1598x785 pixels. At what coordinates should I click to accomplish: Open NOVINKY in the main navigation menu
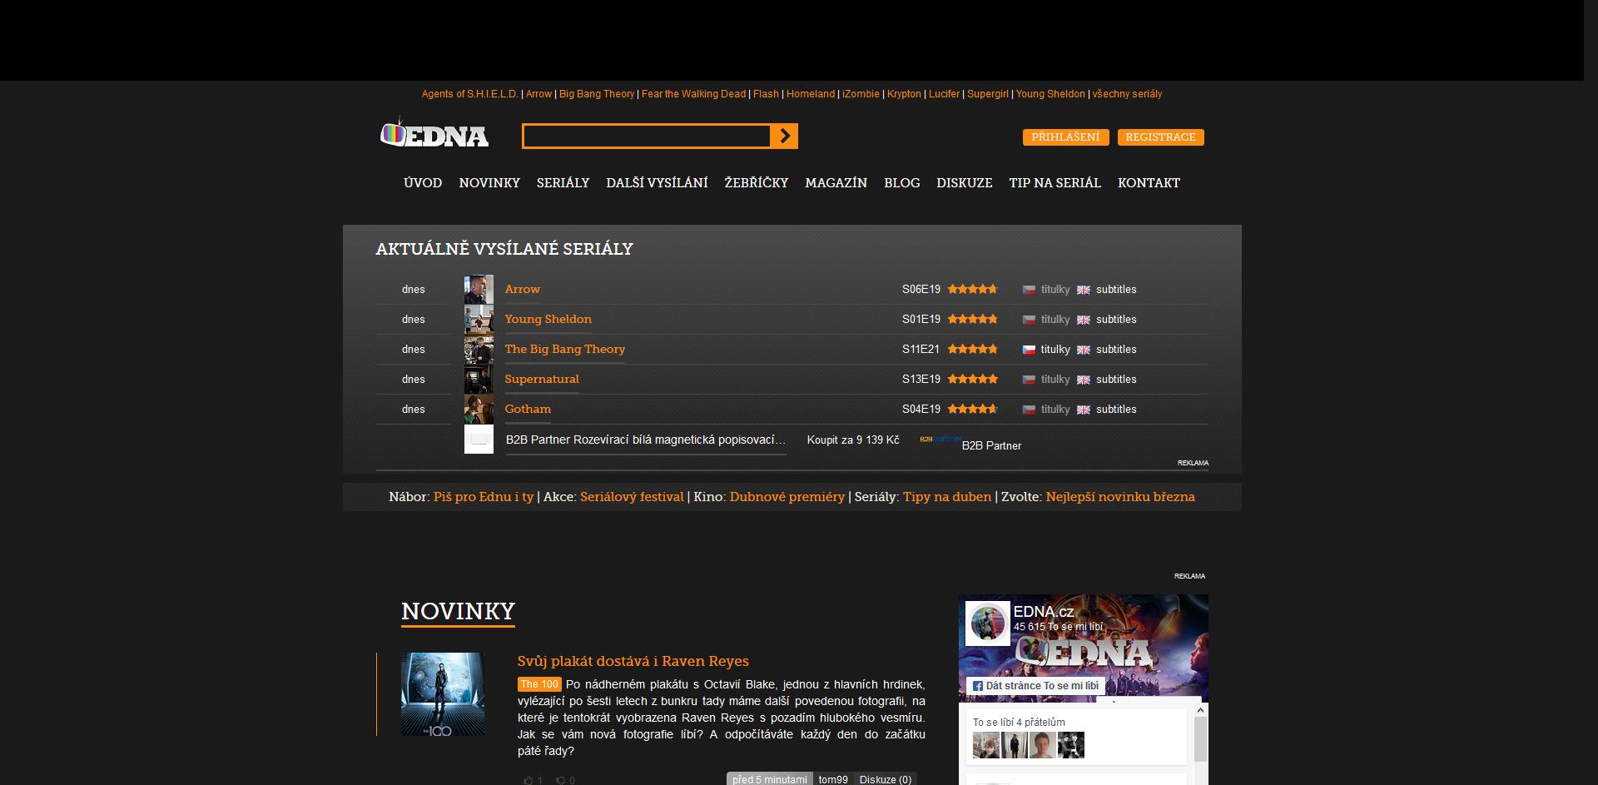point(489,183)
